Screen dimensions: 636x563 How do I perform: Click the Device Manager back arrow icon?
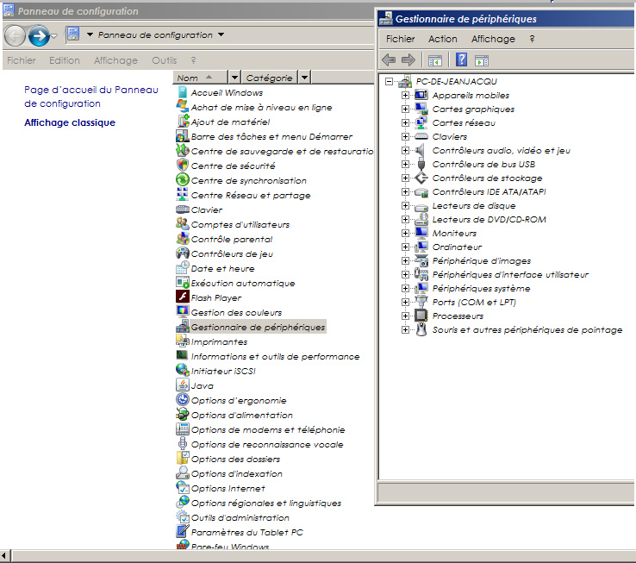(x=389, y=60)
